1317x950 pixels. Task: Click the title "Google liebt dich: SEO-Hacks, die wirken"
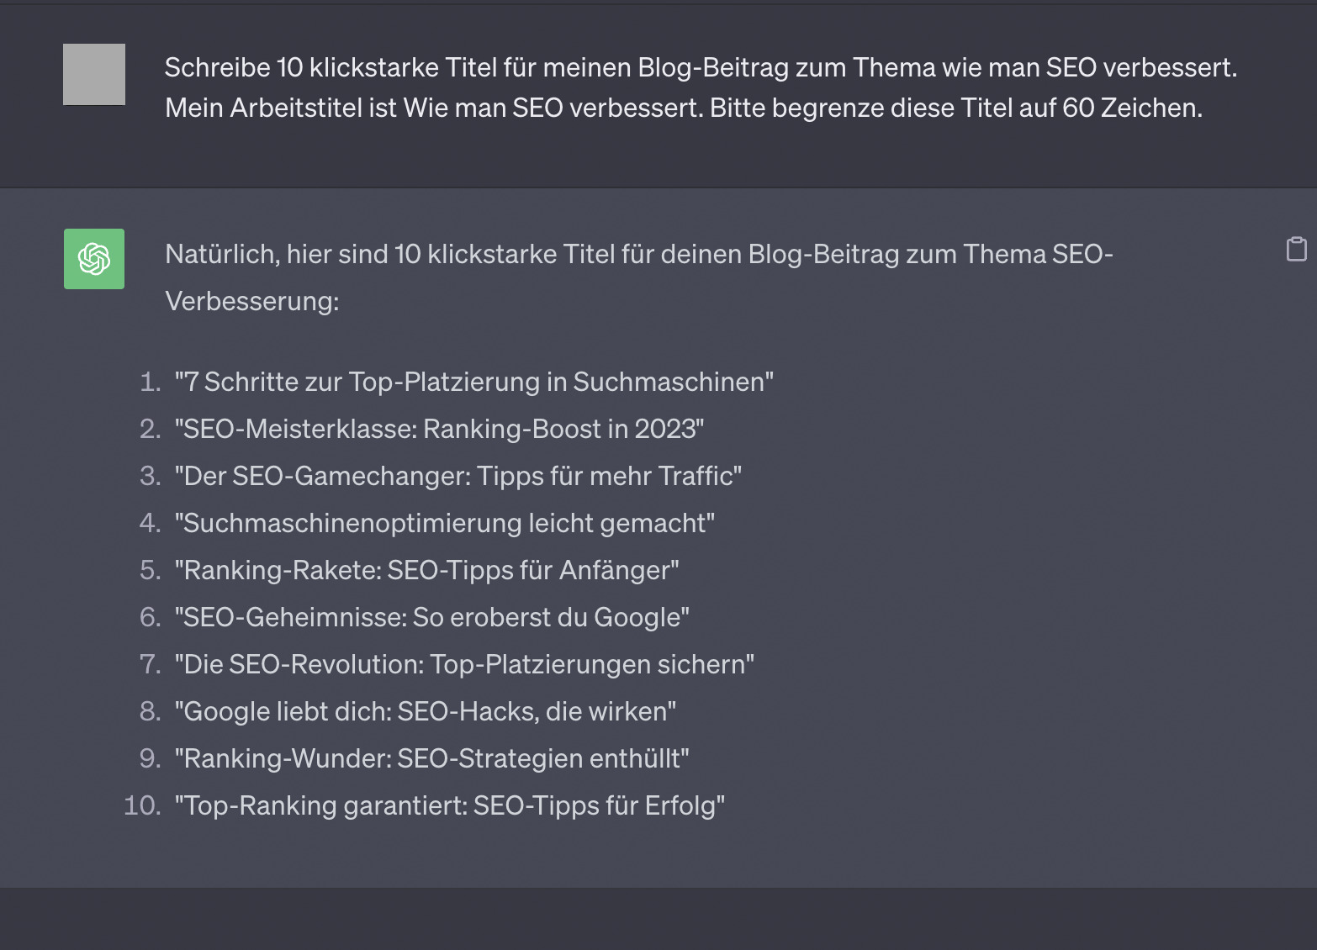(x=425, y=711)
